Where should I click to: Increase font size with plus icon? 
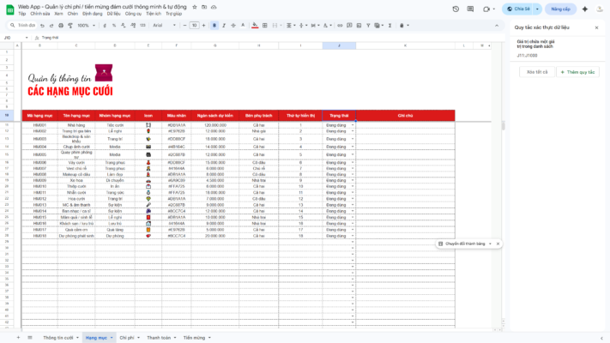203,25
